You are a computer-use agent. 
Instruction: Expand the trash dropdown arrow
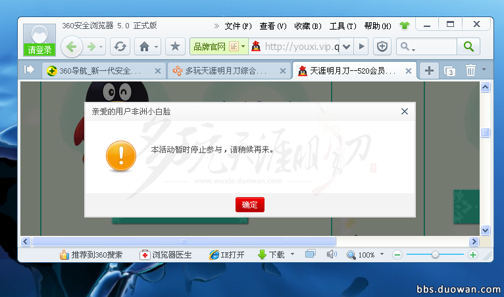pyautogui.click(x=484, y=70)
